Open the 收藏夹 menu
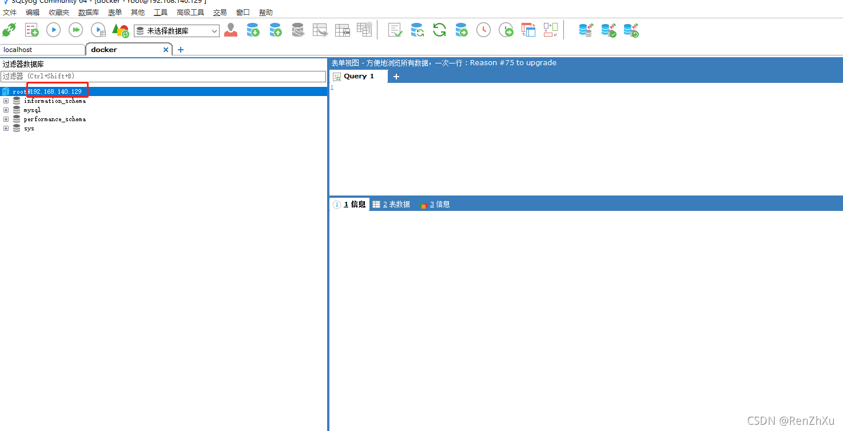The width and height of the screenshot is (843, 431). (x=59, y=12)
